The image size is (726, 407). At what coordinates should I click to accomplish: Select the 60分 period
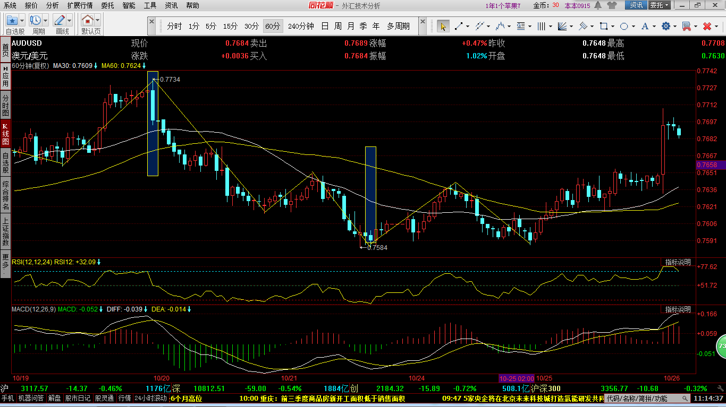273,26
